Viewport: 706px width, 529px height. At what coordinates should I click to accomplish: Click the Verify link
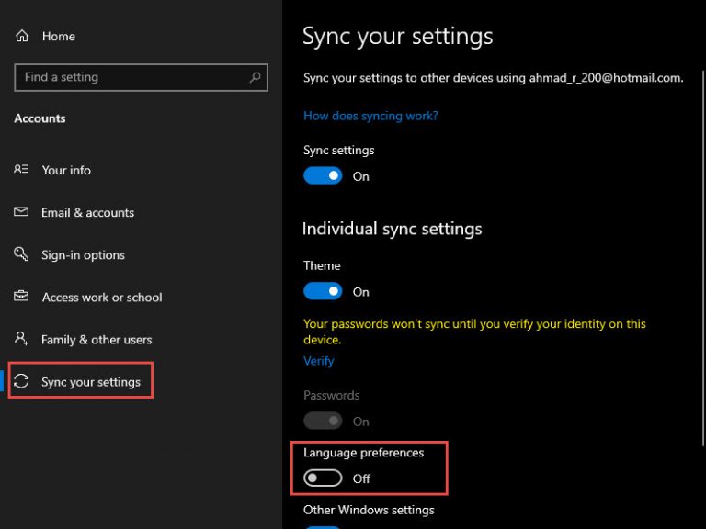point(319,361)
